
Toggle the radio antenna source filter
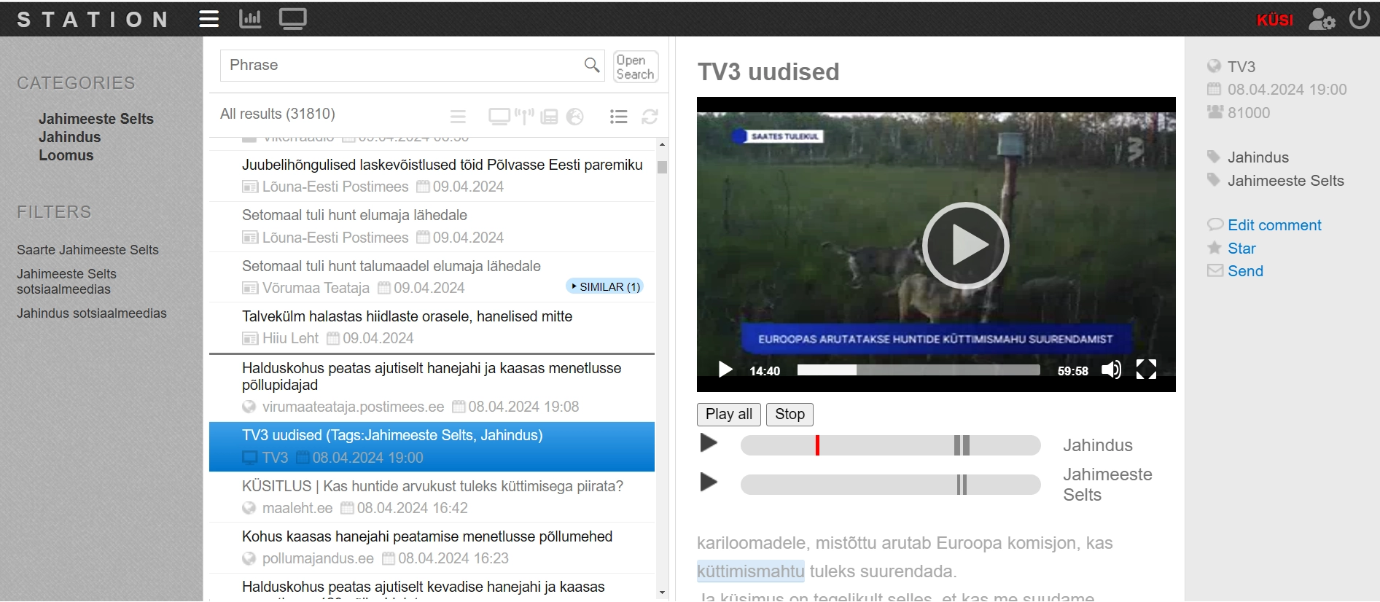(x=524, y=117)
